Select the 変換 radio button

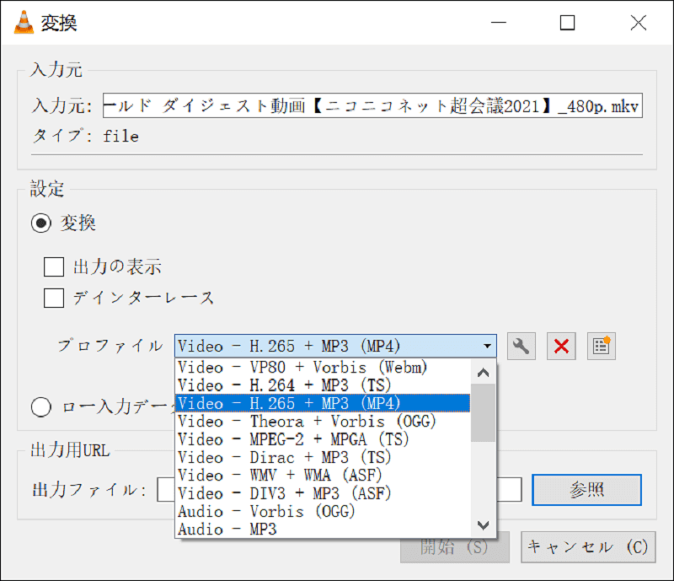[x=41, y=223]
